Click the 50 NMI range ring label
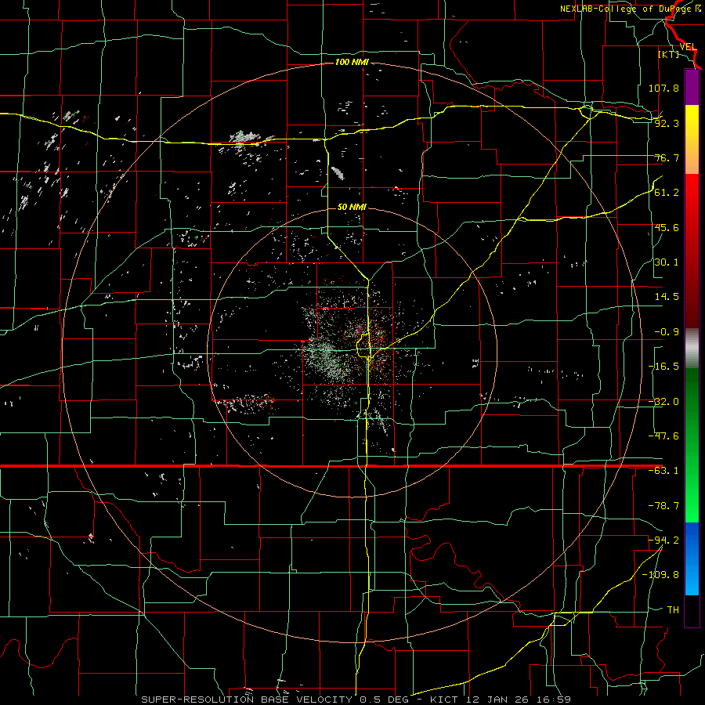The image size is (705, 705). coord(352,207)
